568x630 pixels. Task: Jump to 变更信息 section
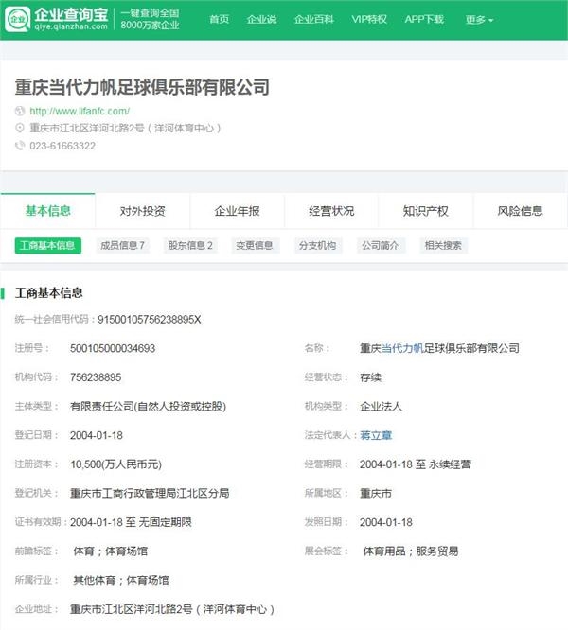(255, 246)
